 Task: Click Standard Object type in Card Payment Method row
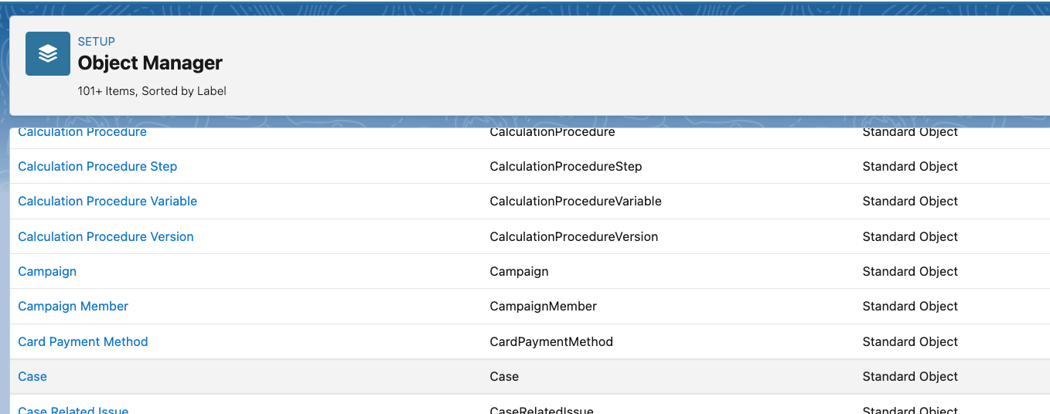(910, 342)
